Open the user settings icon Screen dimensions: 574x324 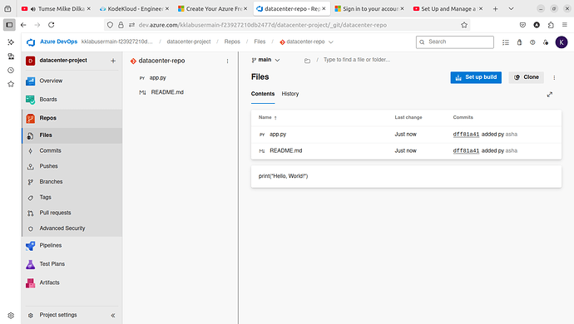point(546,42)
